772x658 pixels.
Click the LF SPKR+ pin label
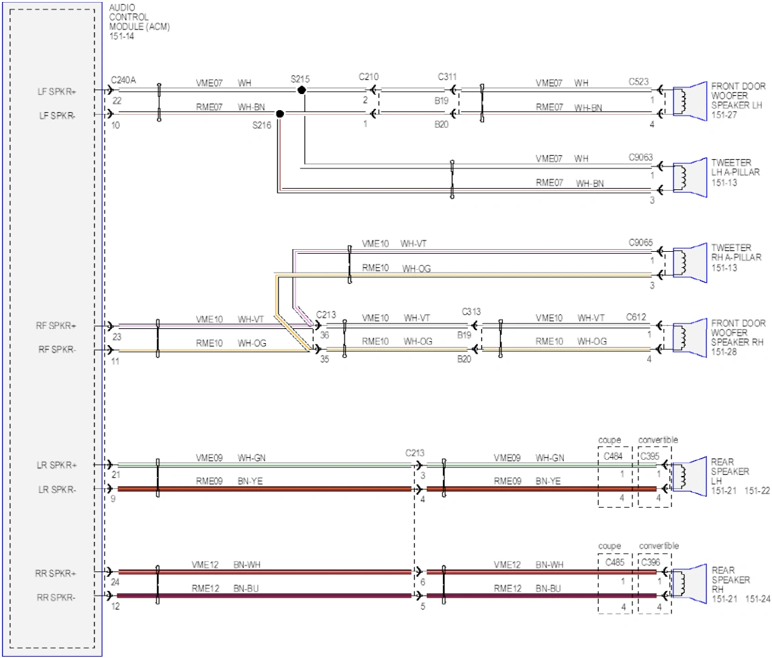[x=56, y=91]
